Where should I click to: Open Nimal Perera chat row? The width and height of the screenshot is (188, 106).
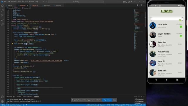(167, 54)
